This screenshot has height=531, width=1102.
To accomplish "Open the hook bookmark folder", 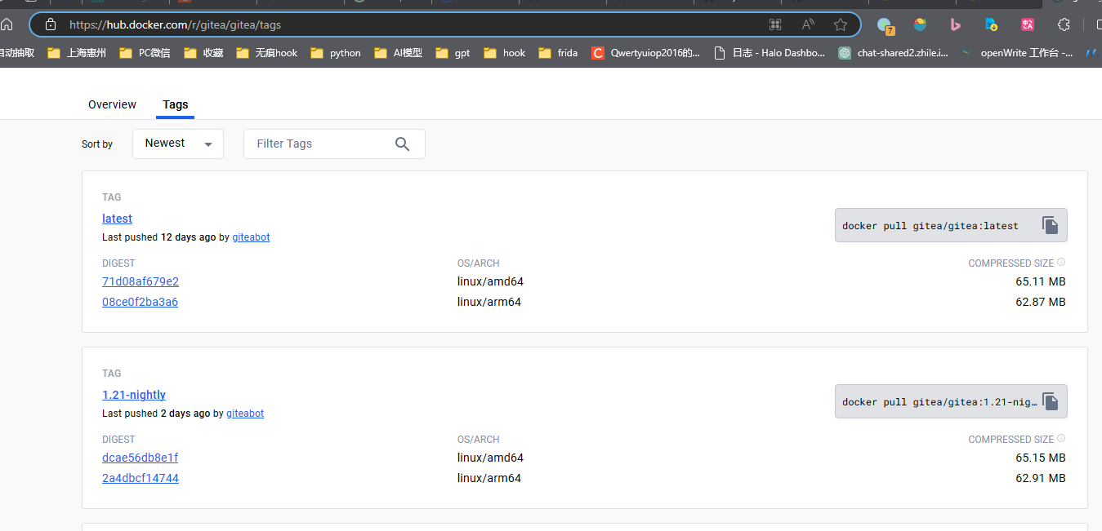I will click(504, 53).
